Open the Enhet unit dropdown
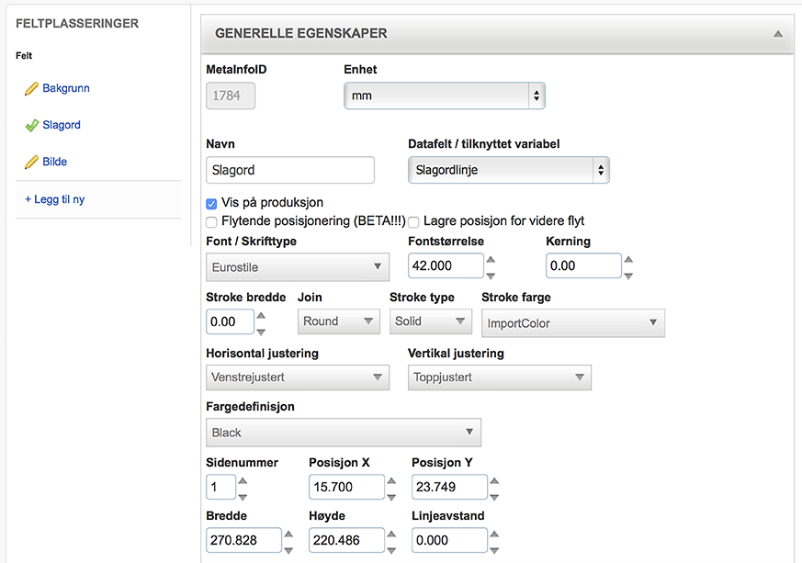 coord(445,96)
